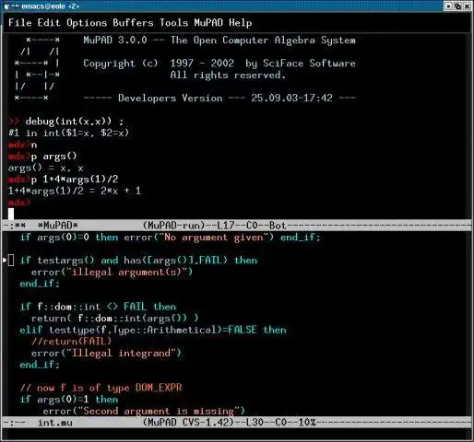
Task: Click the (MuPAD CVS-1.42) mode indicator
Action: (x=188, y=423)
